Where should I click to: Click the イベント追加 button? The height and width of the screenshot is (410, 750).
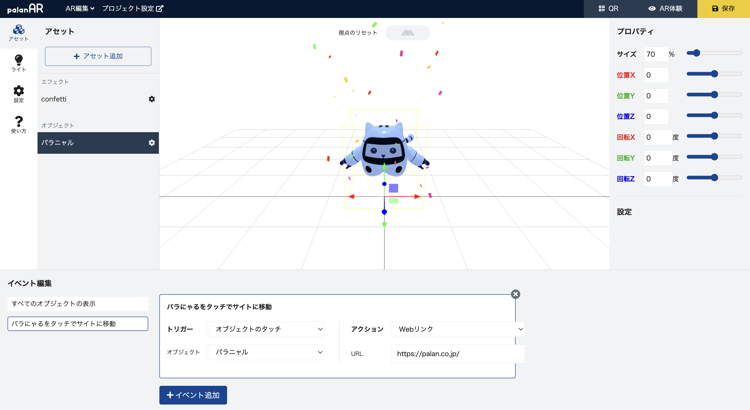193,395
